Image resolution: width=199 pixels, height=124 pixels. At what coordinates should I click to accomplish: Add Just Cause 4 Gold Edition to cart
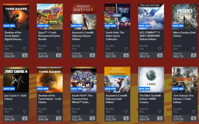click(x=25, y=118)
